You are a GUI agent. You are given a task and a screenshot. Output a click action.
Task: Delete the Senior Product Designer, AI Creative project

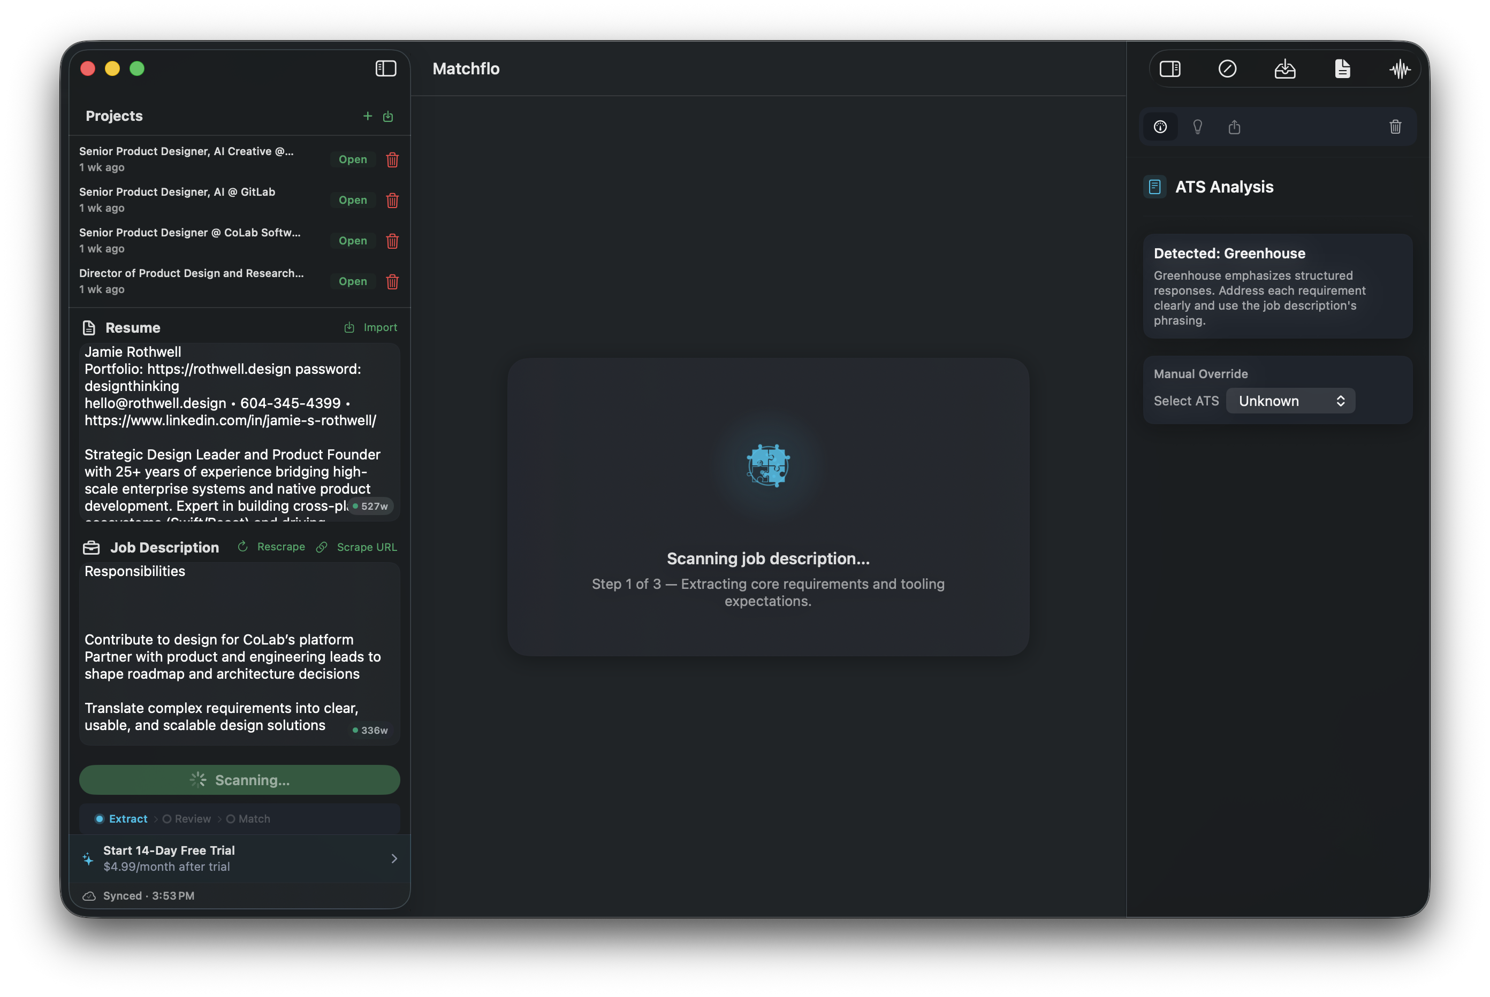[x=392, y=159]
